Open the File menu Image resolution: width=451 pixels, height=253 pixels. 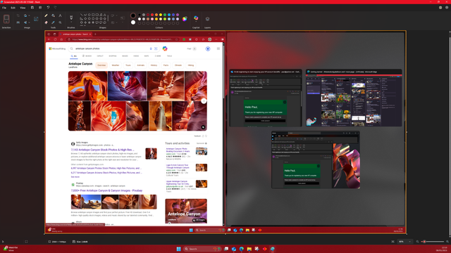click(4, 8)
